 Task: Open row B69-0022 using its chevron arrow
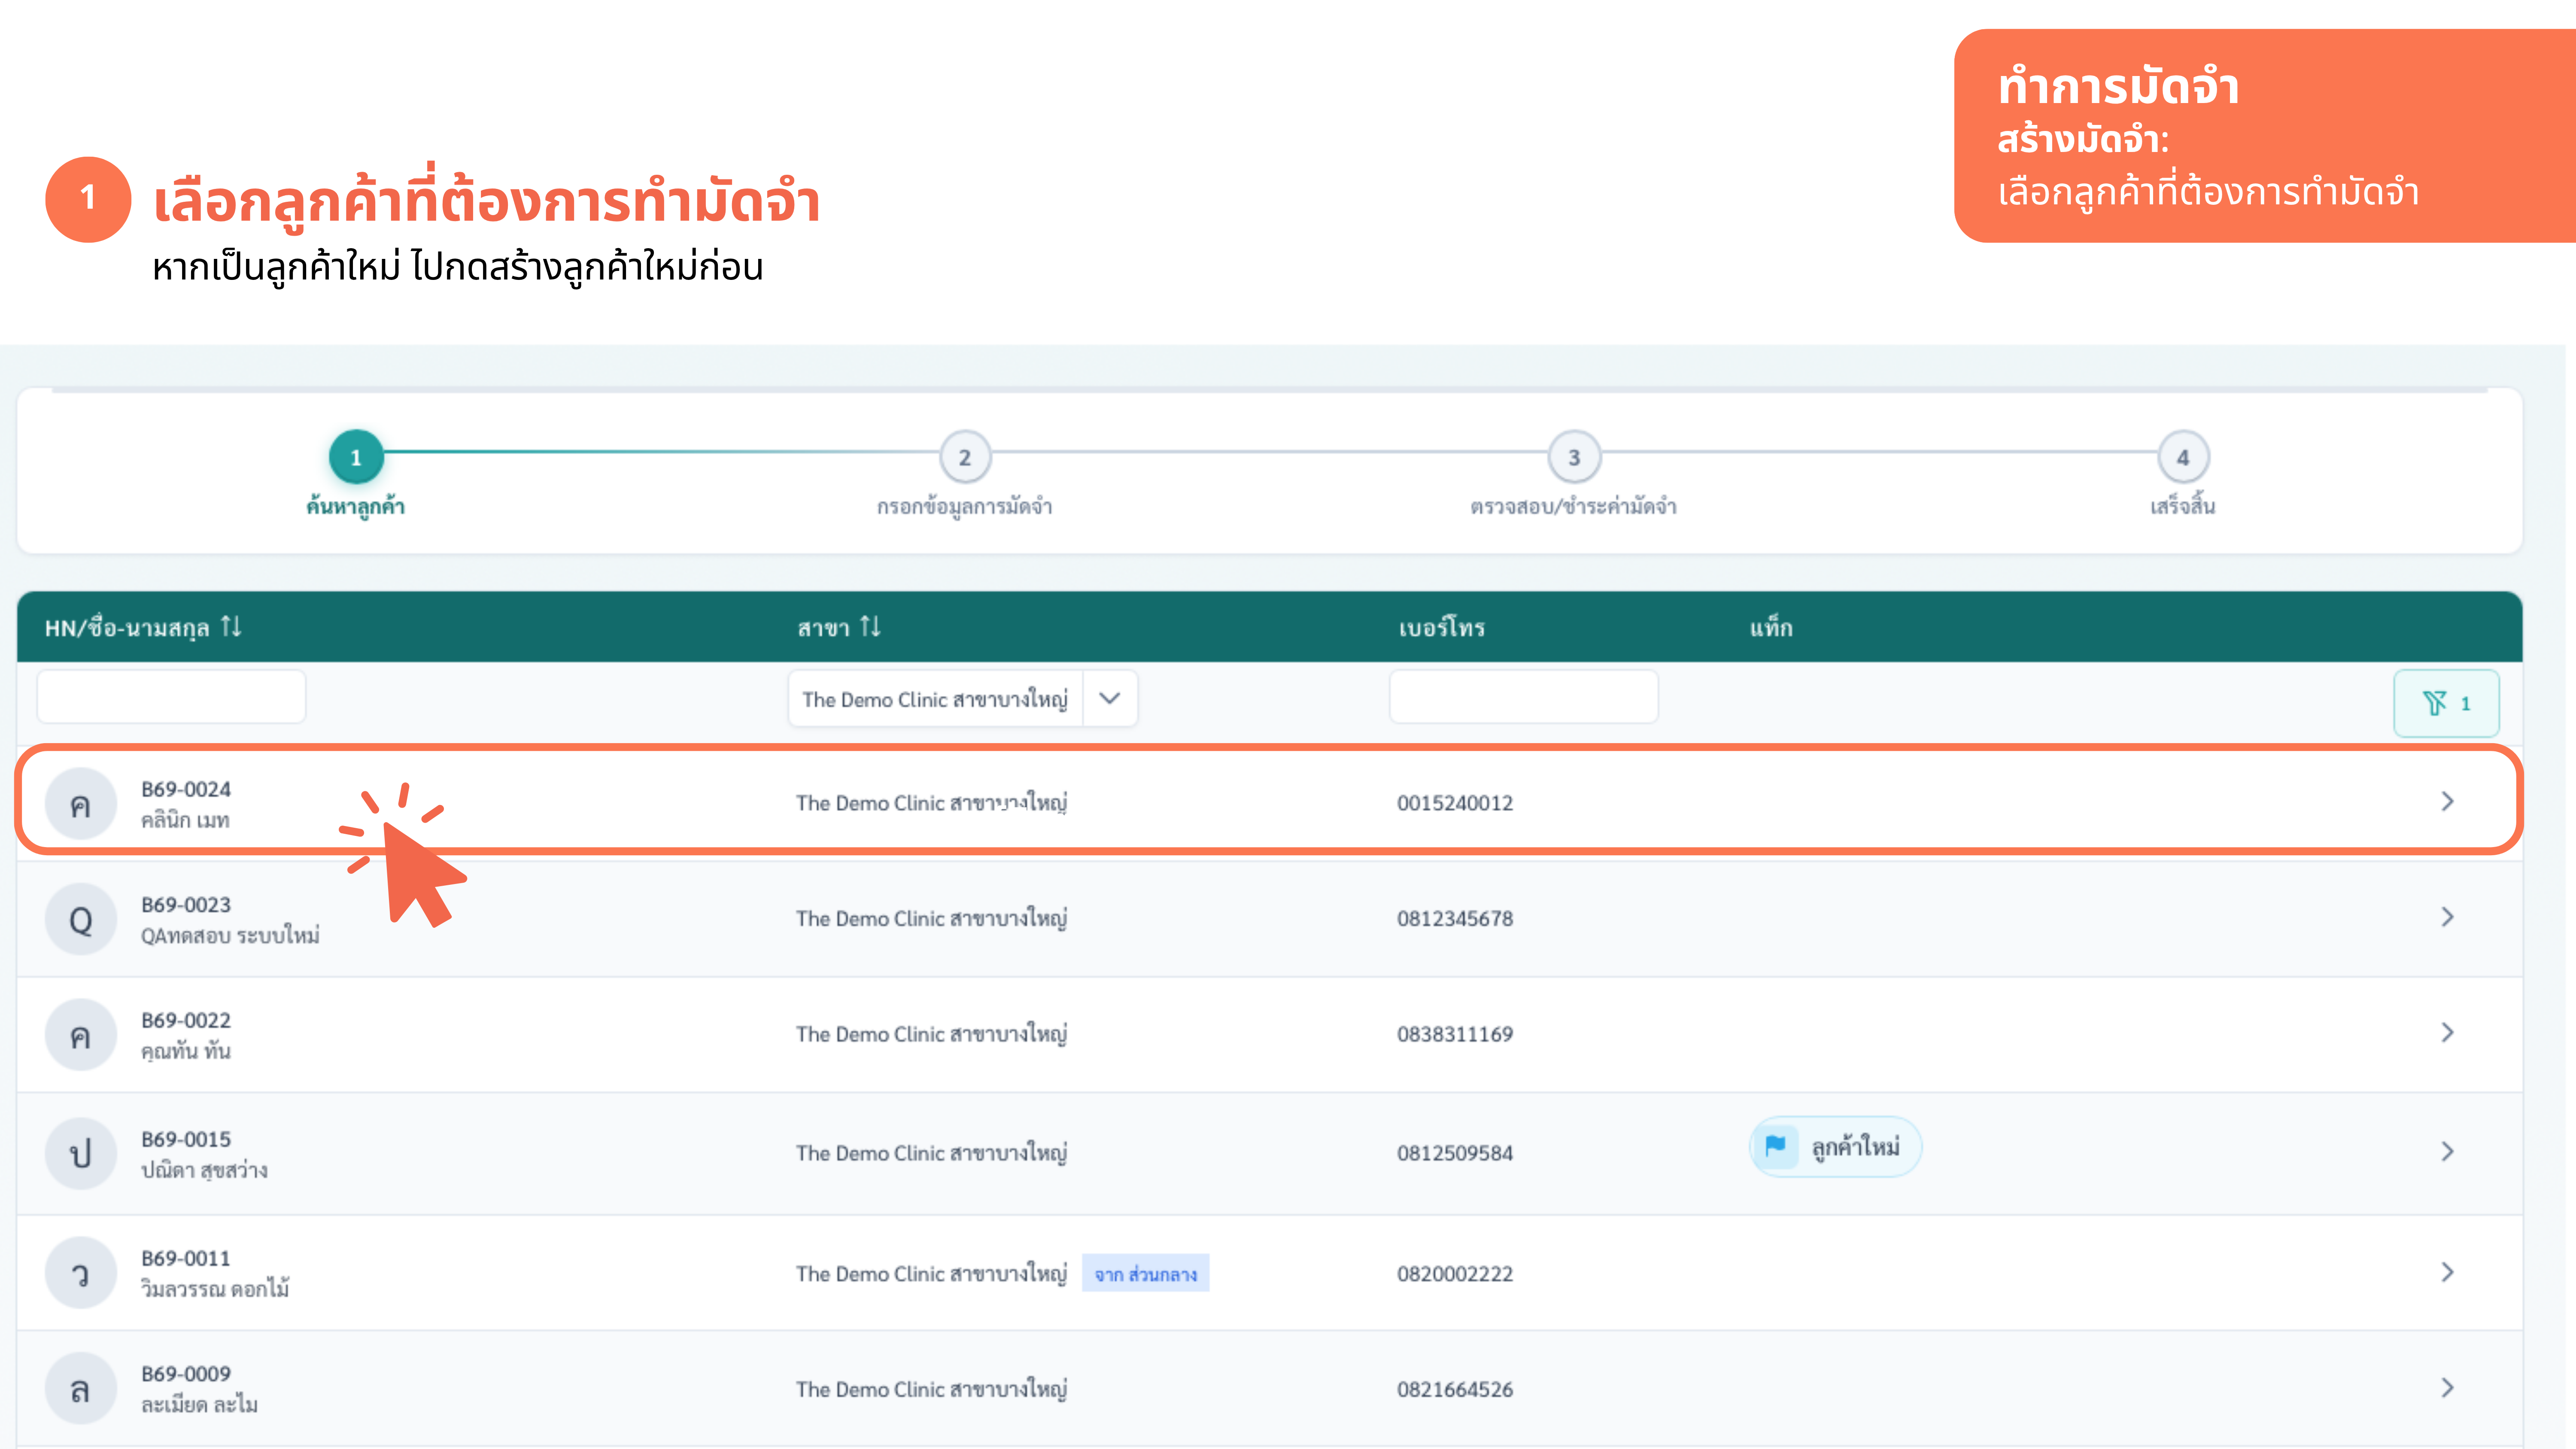(x=2447, y=1032)
